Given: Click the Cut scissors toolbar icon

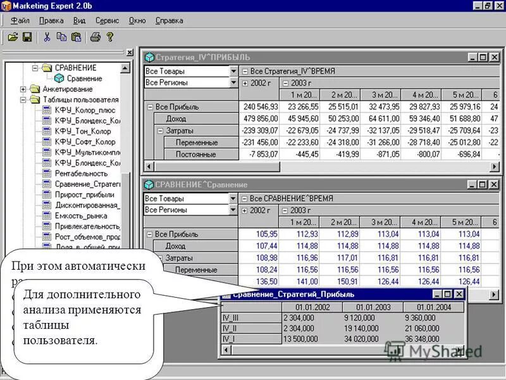Looking at the screenshot, I should [47, 37].
